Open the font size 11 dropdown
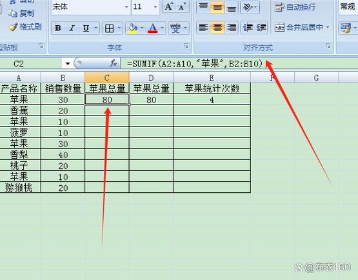 pyautogui.click(x=155, y=7)
